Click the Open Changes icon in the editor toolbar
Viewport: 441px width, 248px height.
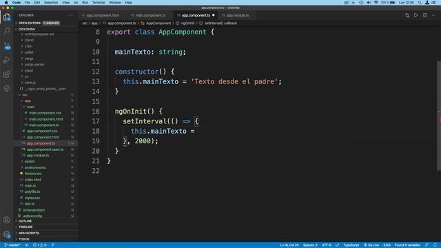(x=407, y=15)
